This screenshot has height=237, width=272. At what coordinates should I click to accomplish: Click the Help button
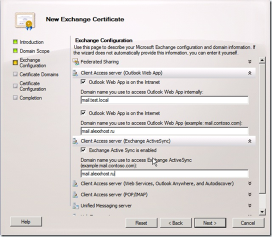tap(26, 221)
